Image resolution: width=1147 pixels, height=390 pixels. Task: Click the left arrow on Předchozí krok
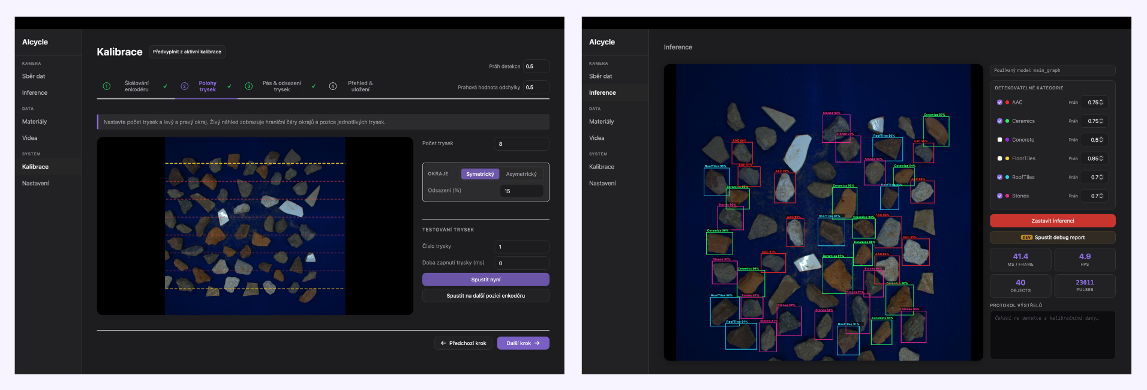443,343
